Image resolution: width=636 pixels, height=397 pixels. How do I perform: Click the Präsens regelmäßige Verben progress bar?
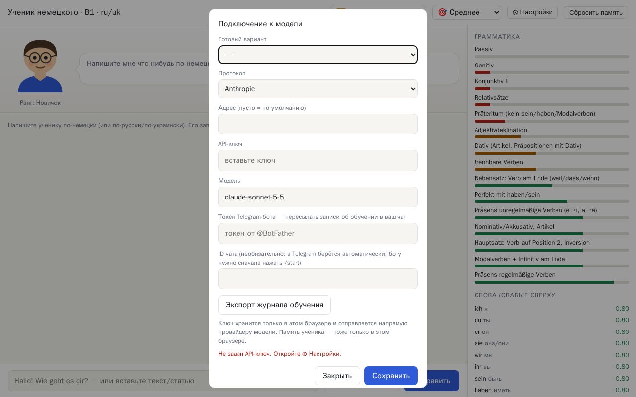click(x=552, y=282)
